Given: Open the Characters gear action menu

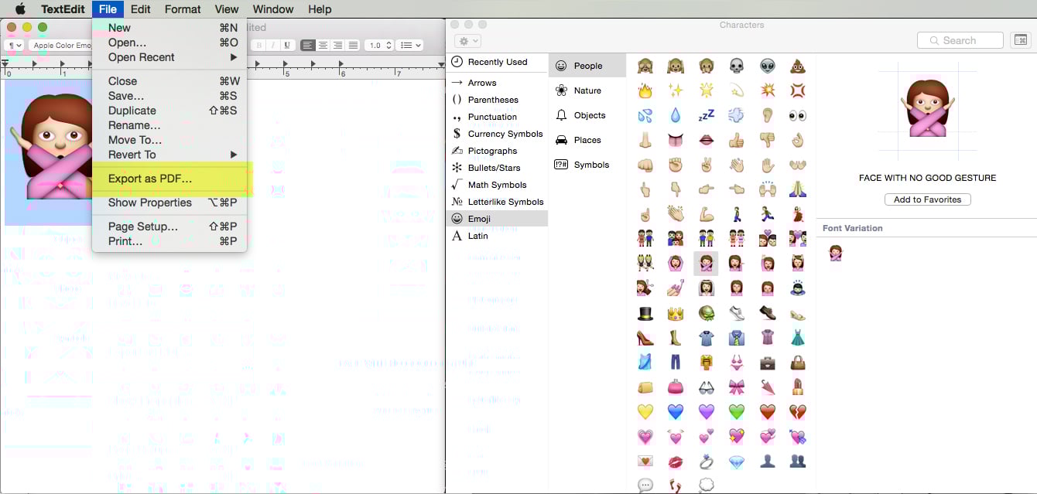Looking at the screenshot, I should tap(469, 41).
